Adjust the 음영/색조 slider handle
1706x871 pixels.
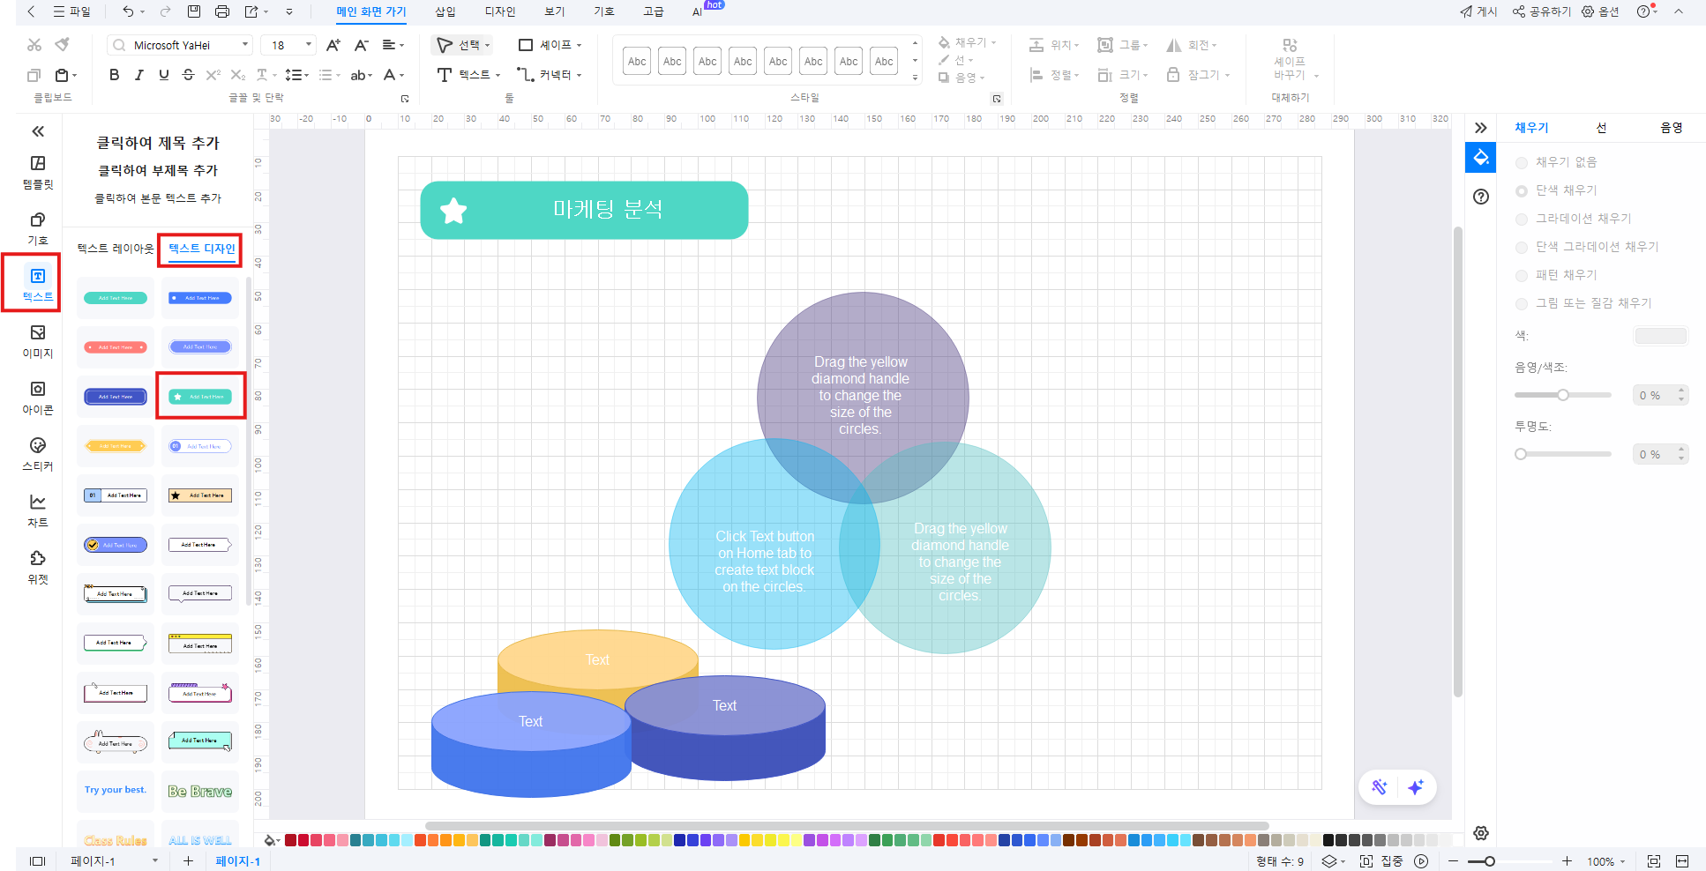(1563, 395)
